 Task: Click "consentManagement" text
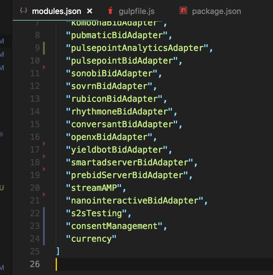pos(114,226)
